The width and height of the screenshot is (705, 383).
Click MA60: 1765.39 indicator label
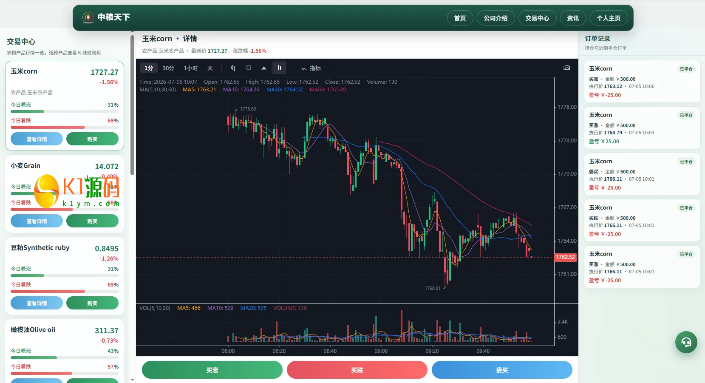(x=328, y=90)
